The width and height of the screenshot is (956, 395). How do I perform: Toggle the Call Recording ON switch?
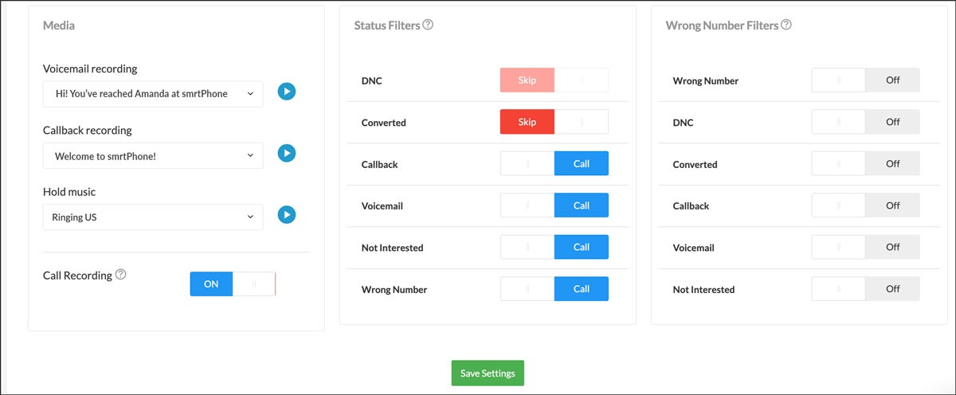(233, 284)
